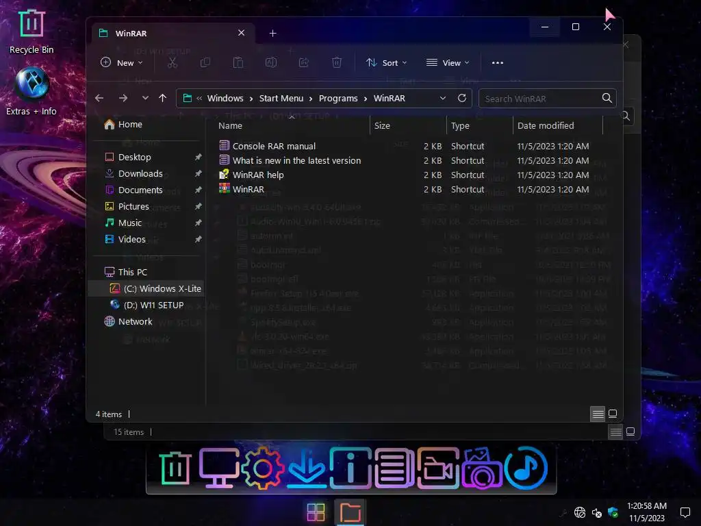Sort by the Type column header

[x=480, y=126]
